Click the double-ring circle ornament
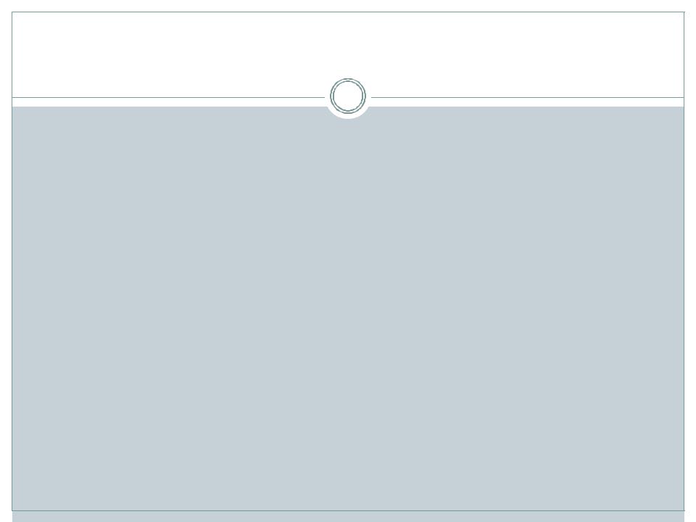This screenshot has height=522, width=696. tap(348, 96)
